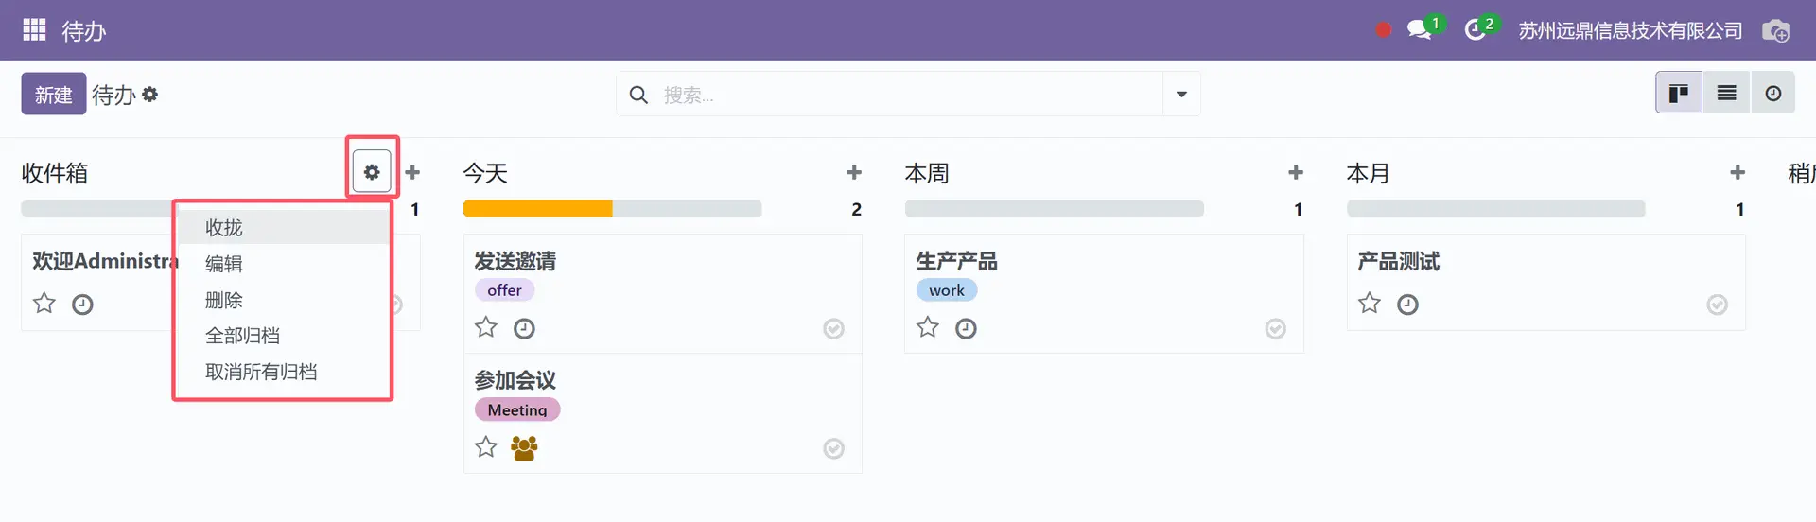Open company switcher 苏州远鼎信息技术有限公司

[1631, 31]
